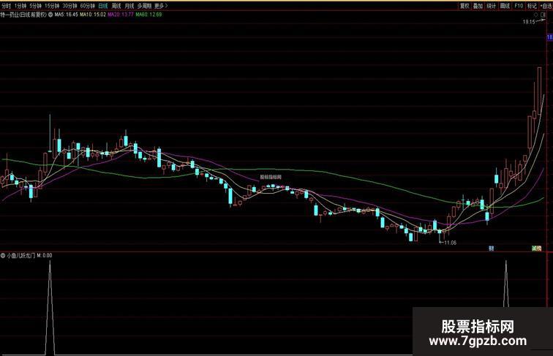Select the 15分钟 period tab
Screen dimensions: 553x356
coord(52,6)
